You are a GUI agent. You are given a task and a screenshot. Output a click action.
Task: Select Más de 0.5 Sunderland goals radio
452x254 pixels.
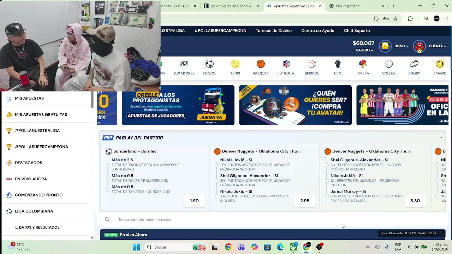click(x=108, y=178)
